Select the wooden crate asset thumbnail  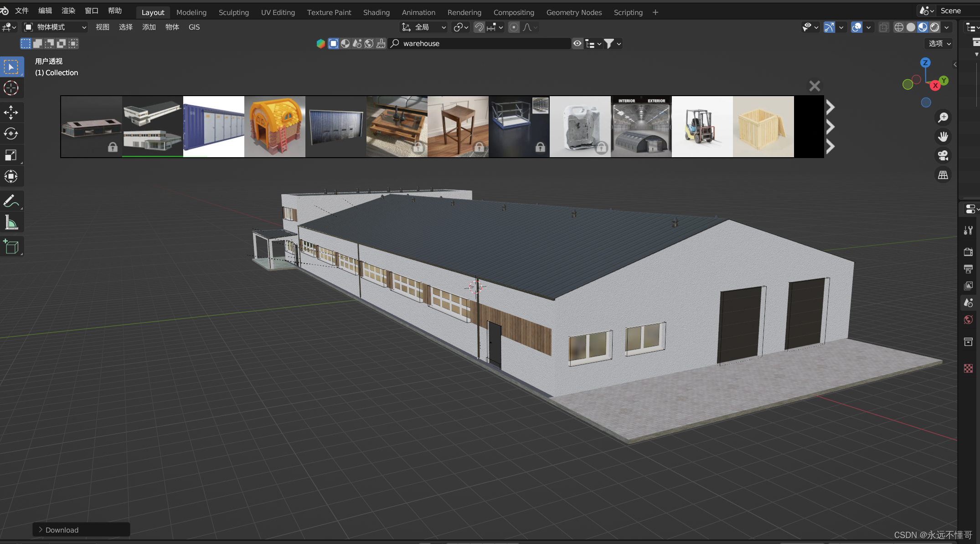(x=763, y=127)
